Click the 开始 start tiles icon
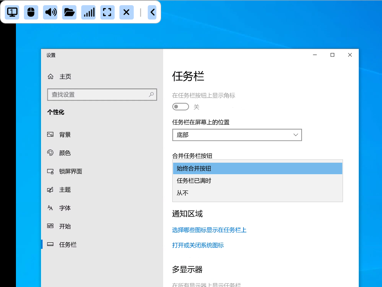 tap(50, 226)
